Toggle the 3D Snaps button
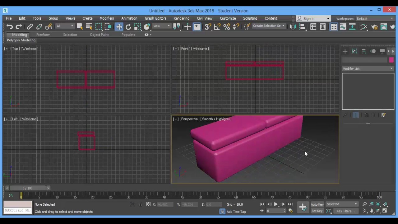 click(x=208, y=27)
